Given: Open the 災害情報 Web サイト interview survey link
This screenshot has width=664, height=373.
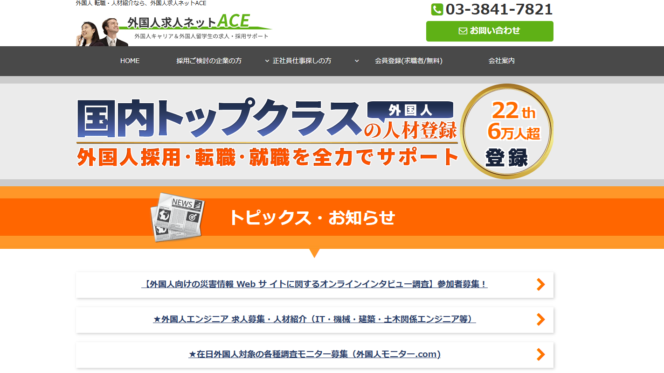Looking at the screenshot, I should click(314, 284).
